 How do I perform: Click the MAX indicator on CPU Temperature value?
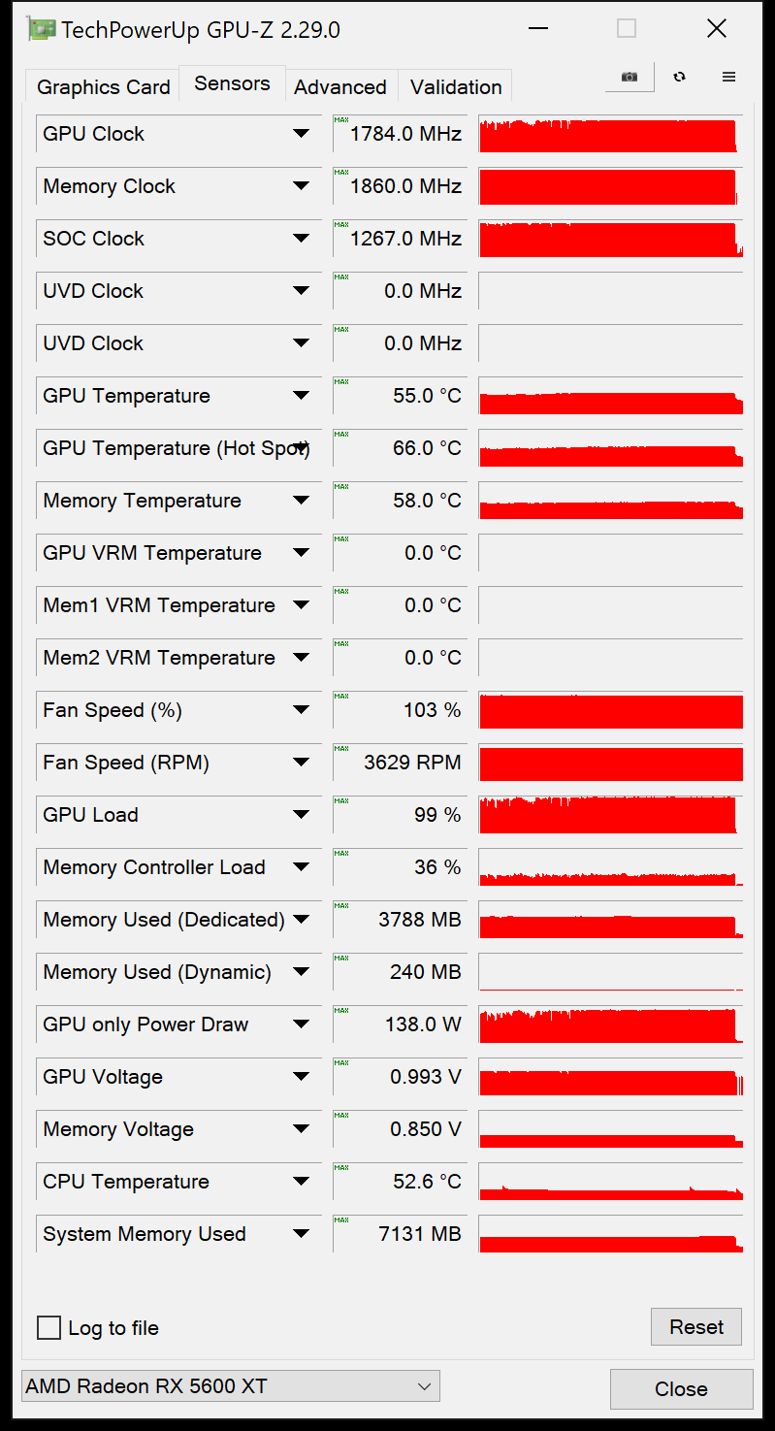[x=341, y=1167]
